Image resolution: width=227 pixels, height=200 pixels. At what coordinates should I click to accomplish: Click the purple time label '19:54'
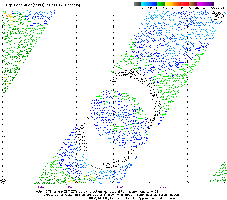[x=70, y=187]
